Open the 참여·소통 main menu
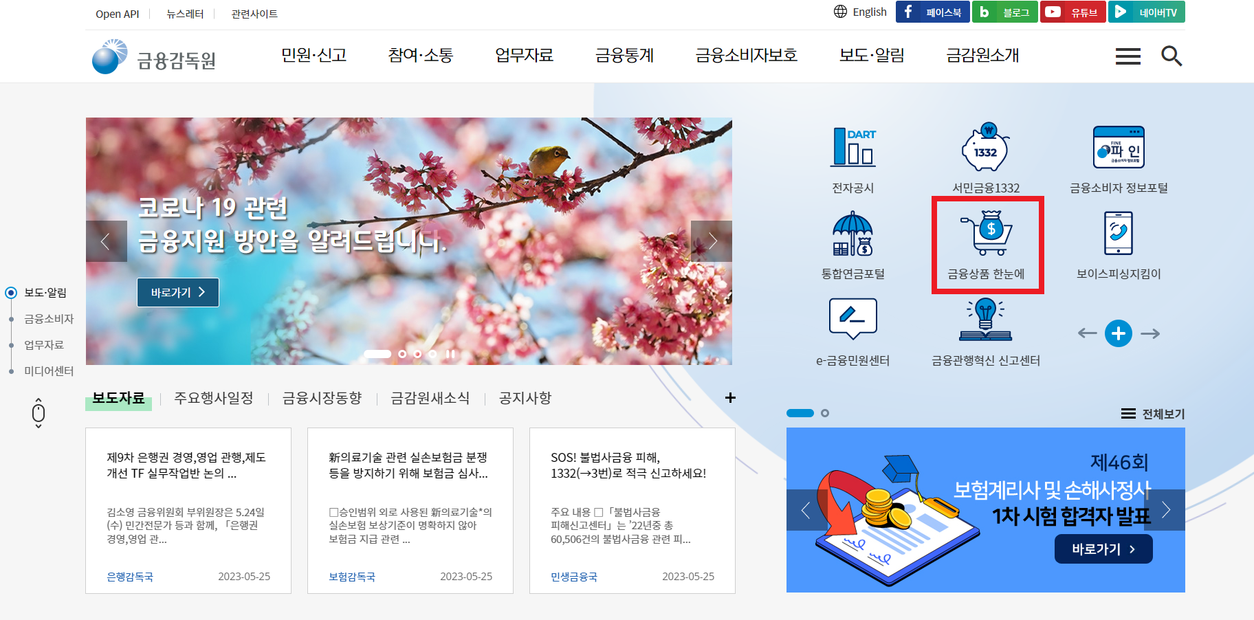 tap(420, 56)
